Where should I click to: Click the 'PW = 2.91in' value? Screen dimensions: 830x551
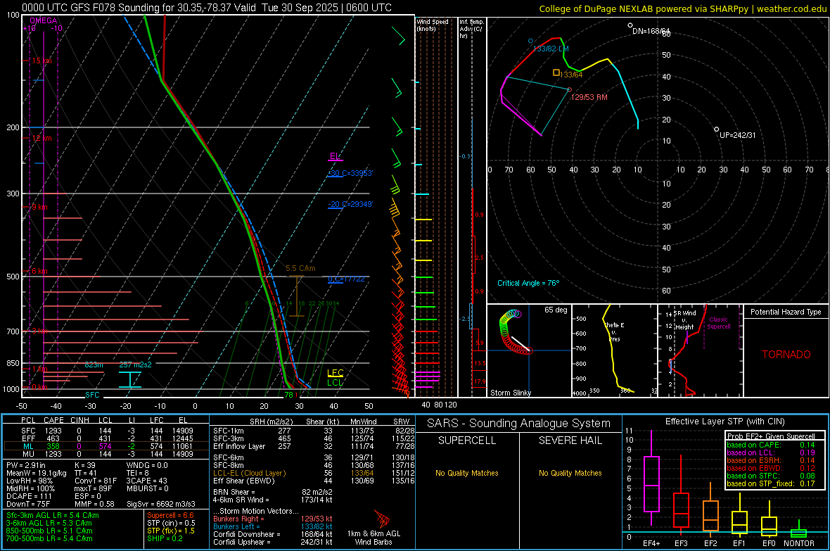[26, 465]
